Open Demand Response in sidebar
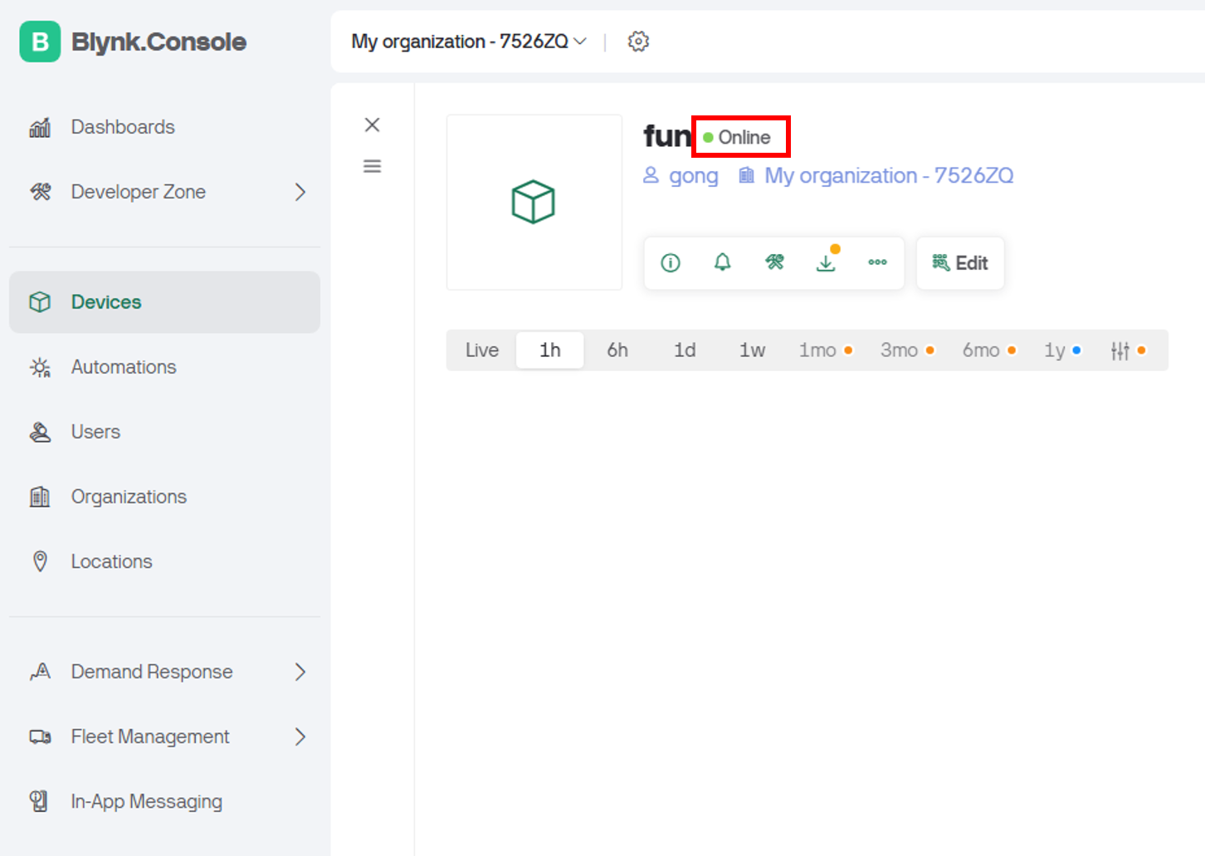Image resolution: width=1205 pixels, height=856 pixels. 165,672
